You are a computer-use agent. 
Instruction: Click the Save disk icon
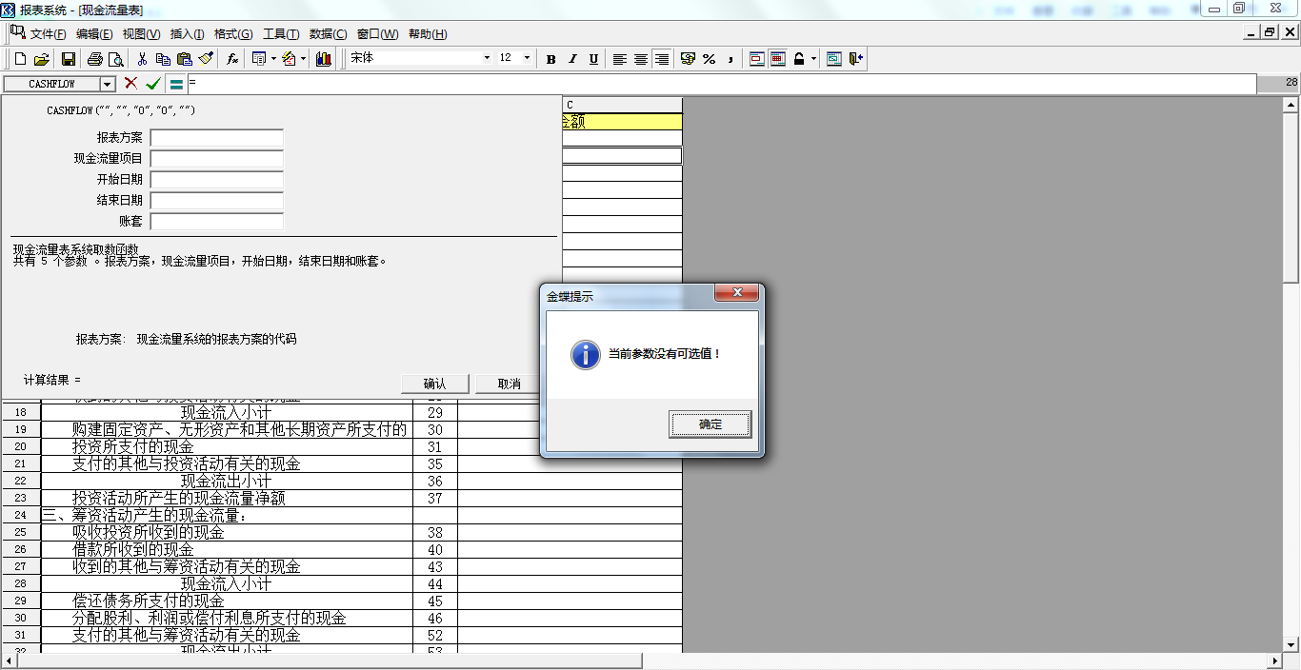coord(69,59)
